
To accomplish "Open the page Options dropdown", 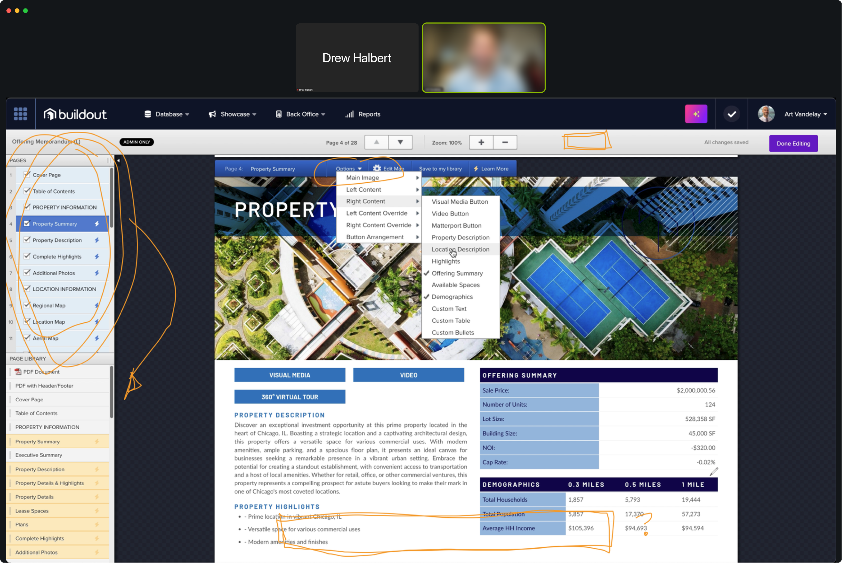I will click(x=349, y=169).
